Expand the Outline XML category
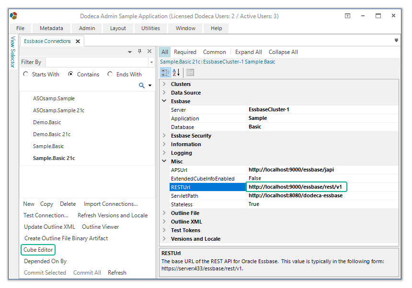Viewport: 412px width, 288px height. click(164, 222)
